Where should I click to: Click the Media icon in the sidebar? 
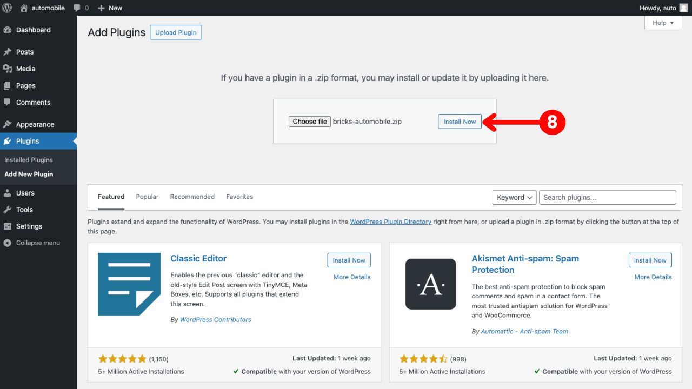point(8,69)
